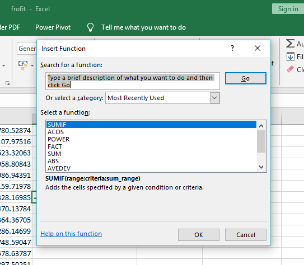Click the Clear eraser icon
The height and width of the screenshot is (265, 304).
[290, 69]
